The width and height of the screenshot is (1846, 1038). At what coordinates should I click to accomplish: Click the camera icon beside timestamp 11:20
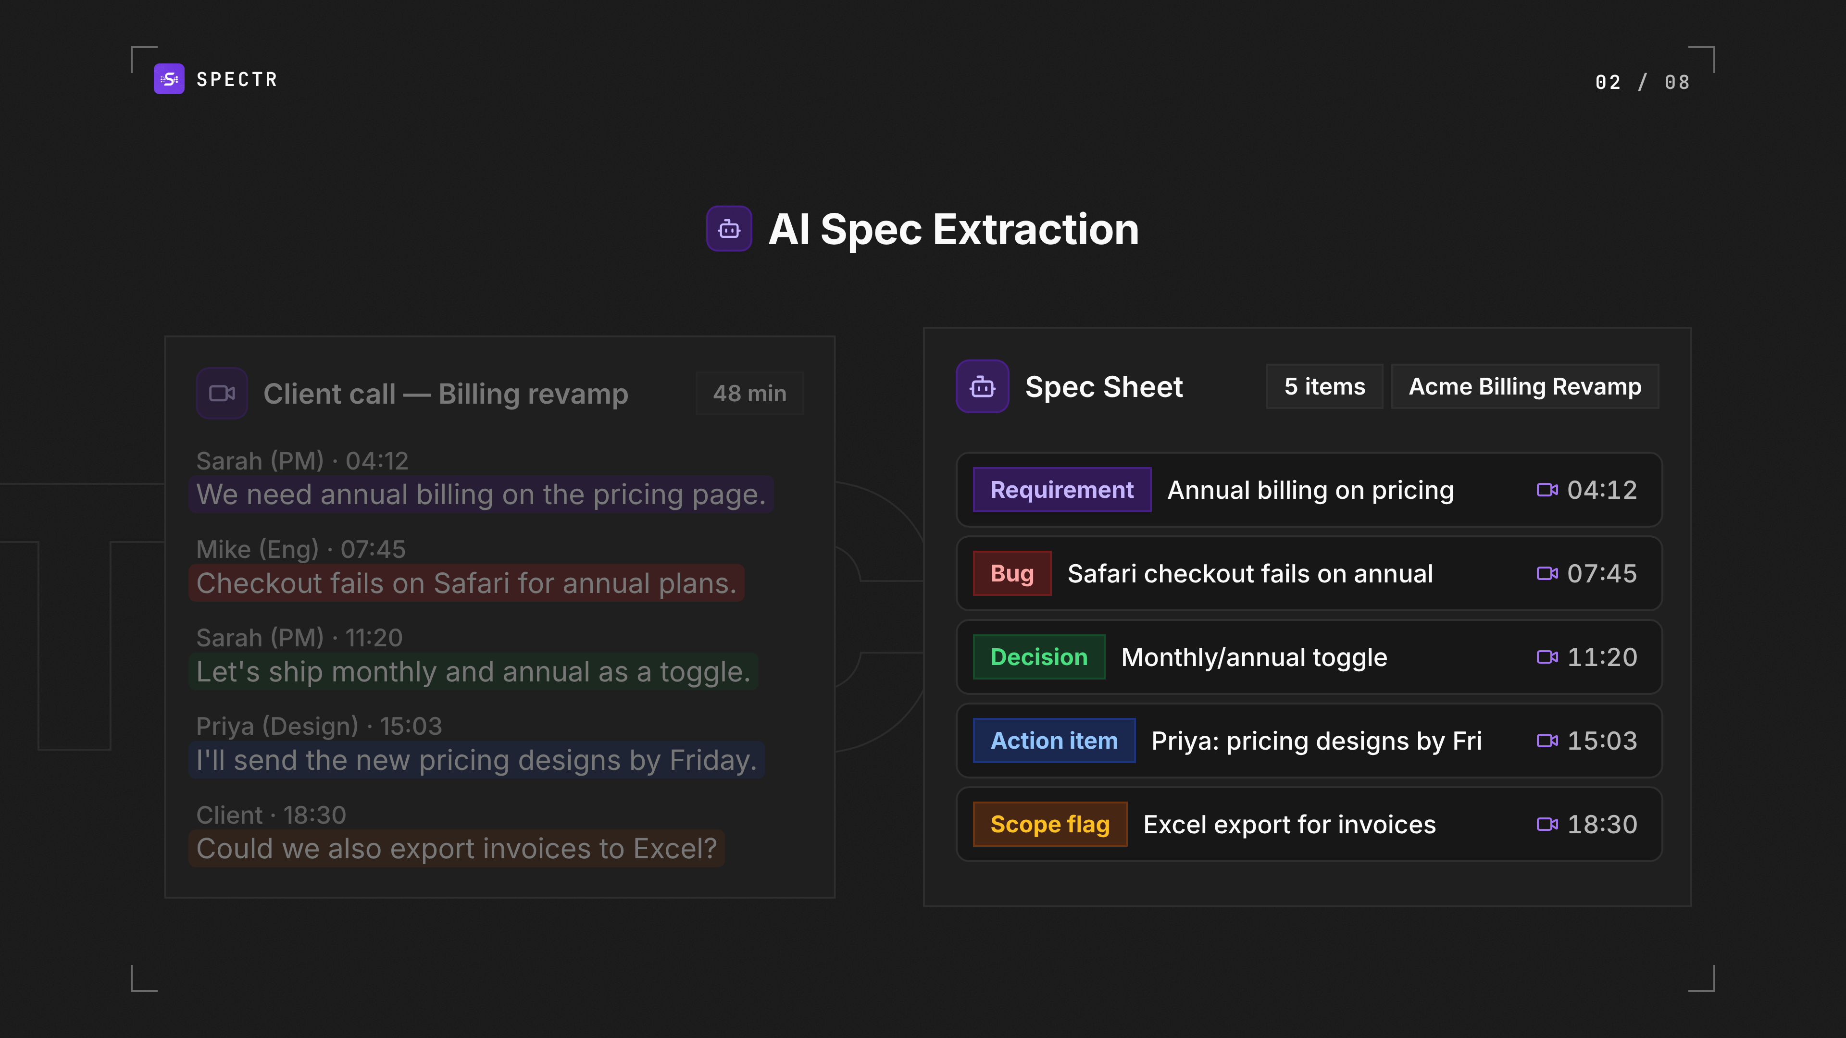[1547, 657]
